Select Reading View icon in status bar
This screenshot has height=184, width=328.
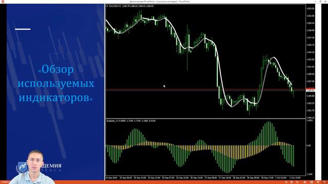318,182
